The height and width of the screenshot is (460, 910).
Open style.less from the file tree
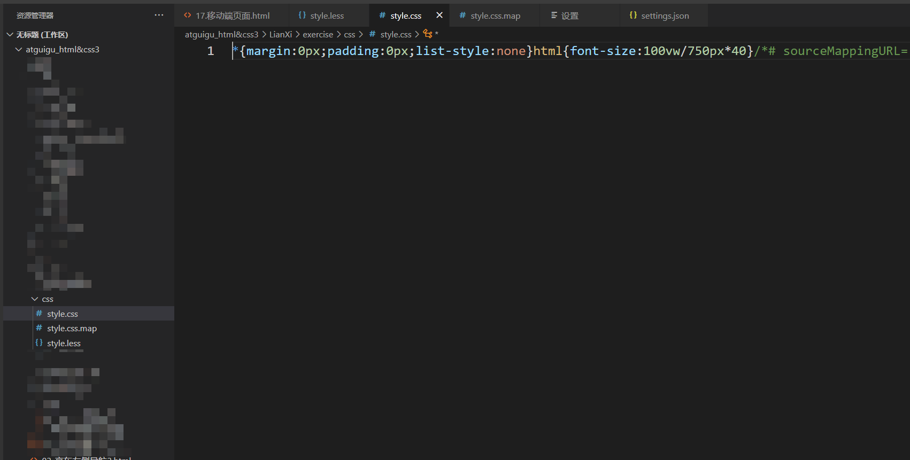tap(89, 343)
